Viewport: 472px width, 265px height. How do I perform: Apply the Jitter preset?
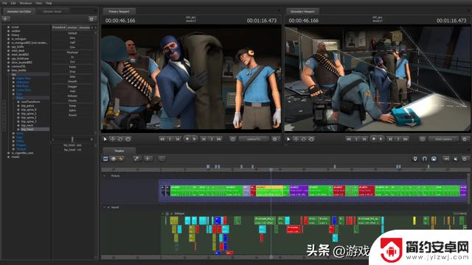tap(72, 77)
